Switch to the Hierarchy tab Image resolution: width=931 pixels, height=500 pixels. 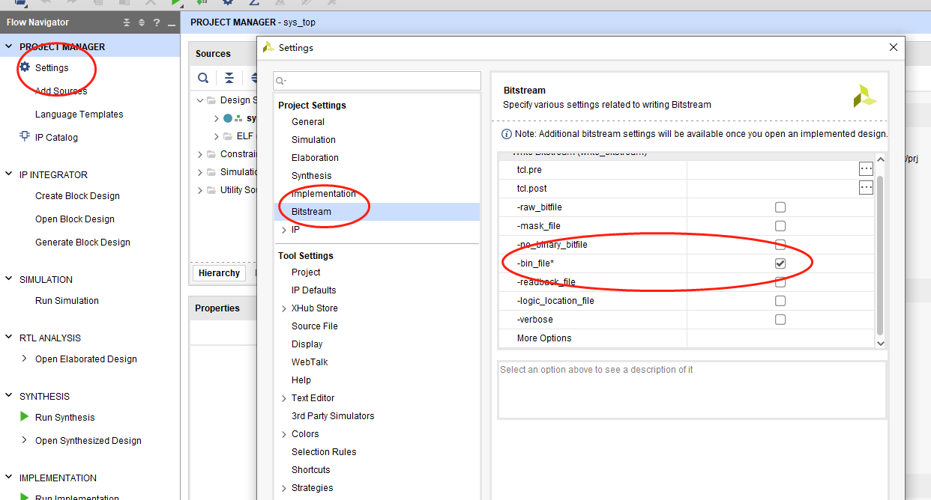pyautogui.click(x=219, y=273)
